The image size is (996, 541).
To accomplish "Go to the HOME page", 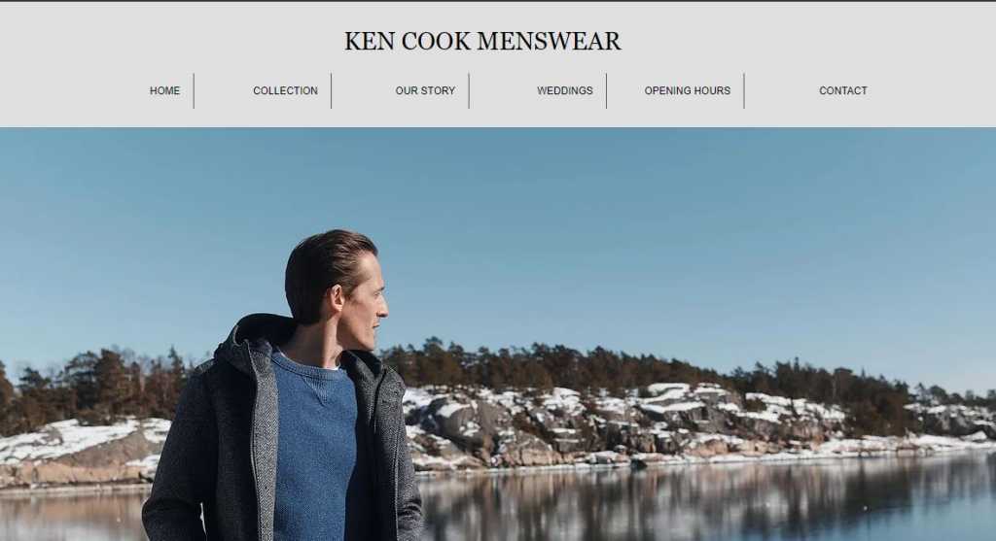I will [164, 90].
